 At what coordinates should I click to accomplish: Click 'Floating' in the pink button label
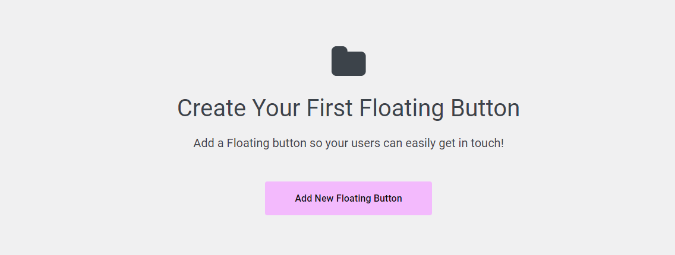click(x=354, y=198)
